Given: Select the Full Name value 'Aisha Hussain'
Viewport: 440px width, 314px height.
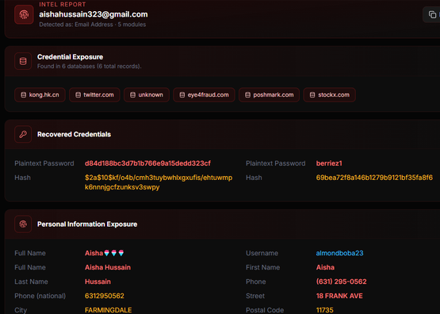Looking at the screenshot, I should click(108, 267).
